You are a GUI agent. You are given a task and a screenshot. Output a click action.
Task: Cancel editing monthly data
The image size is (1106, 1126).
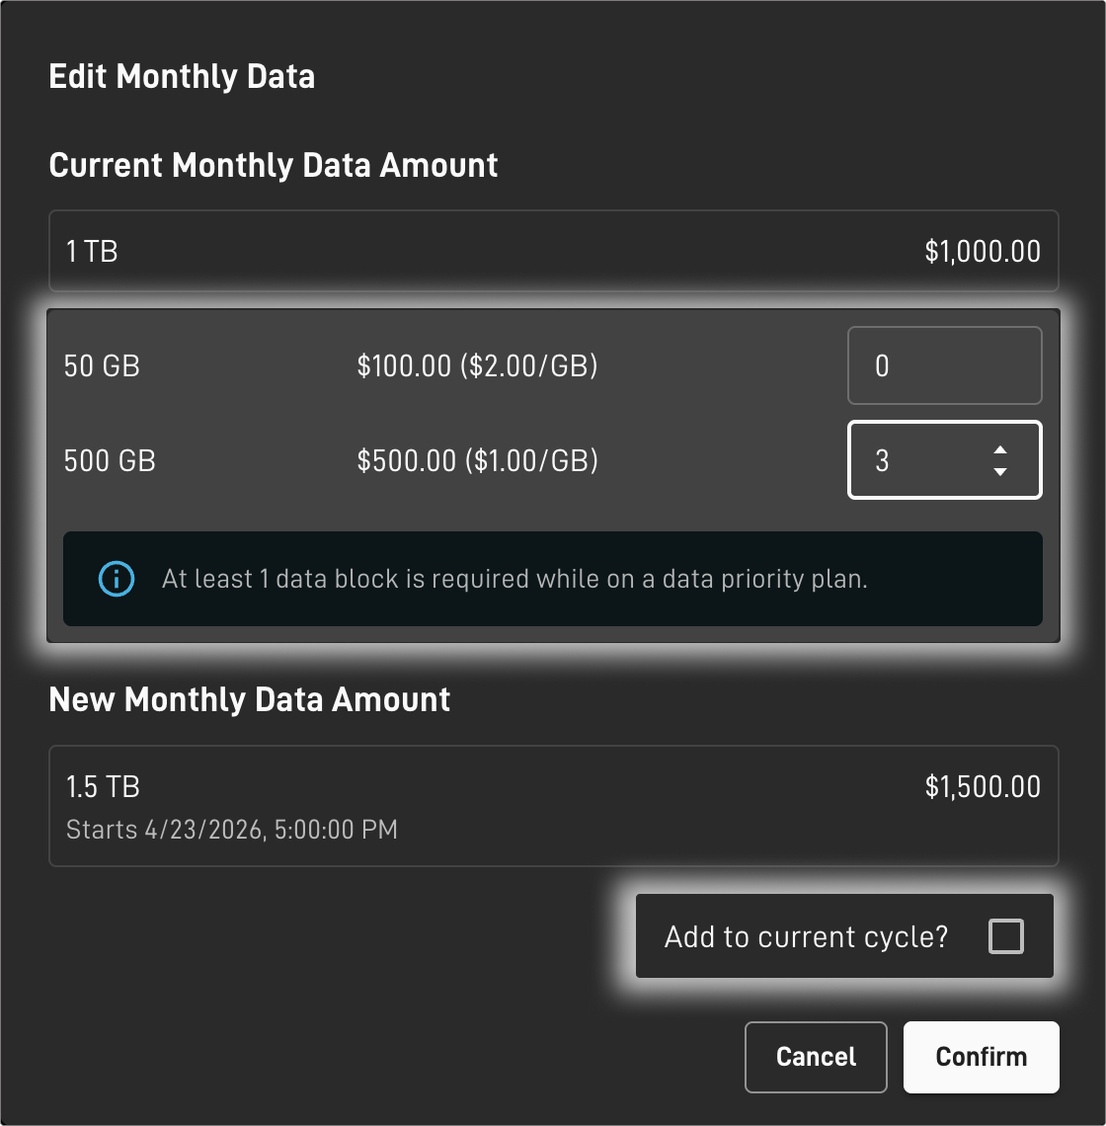pos(816,1057)
